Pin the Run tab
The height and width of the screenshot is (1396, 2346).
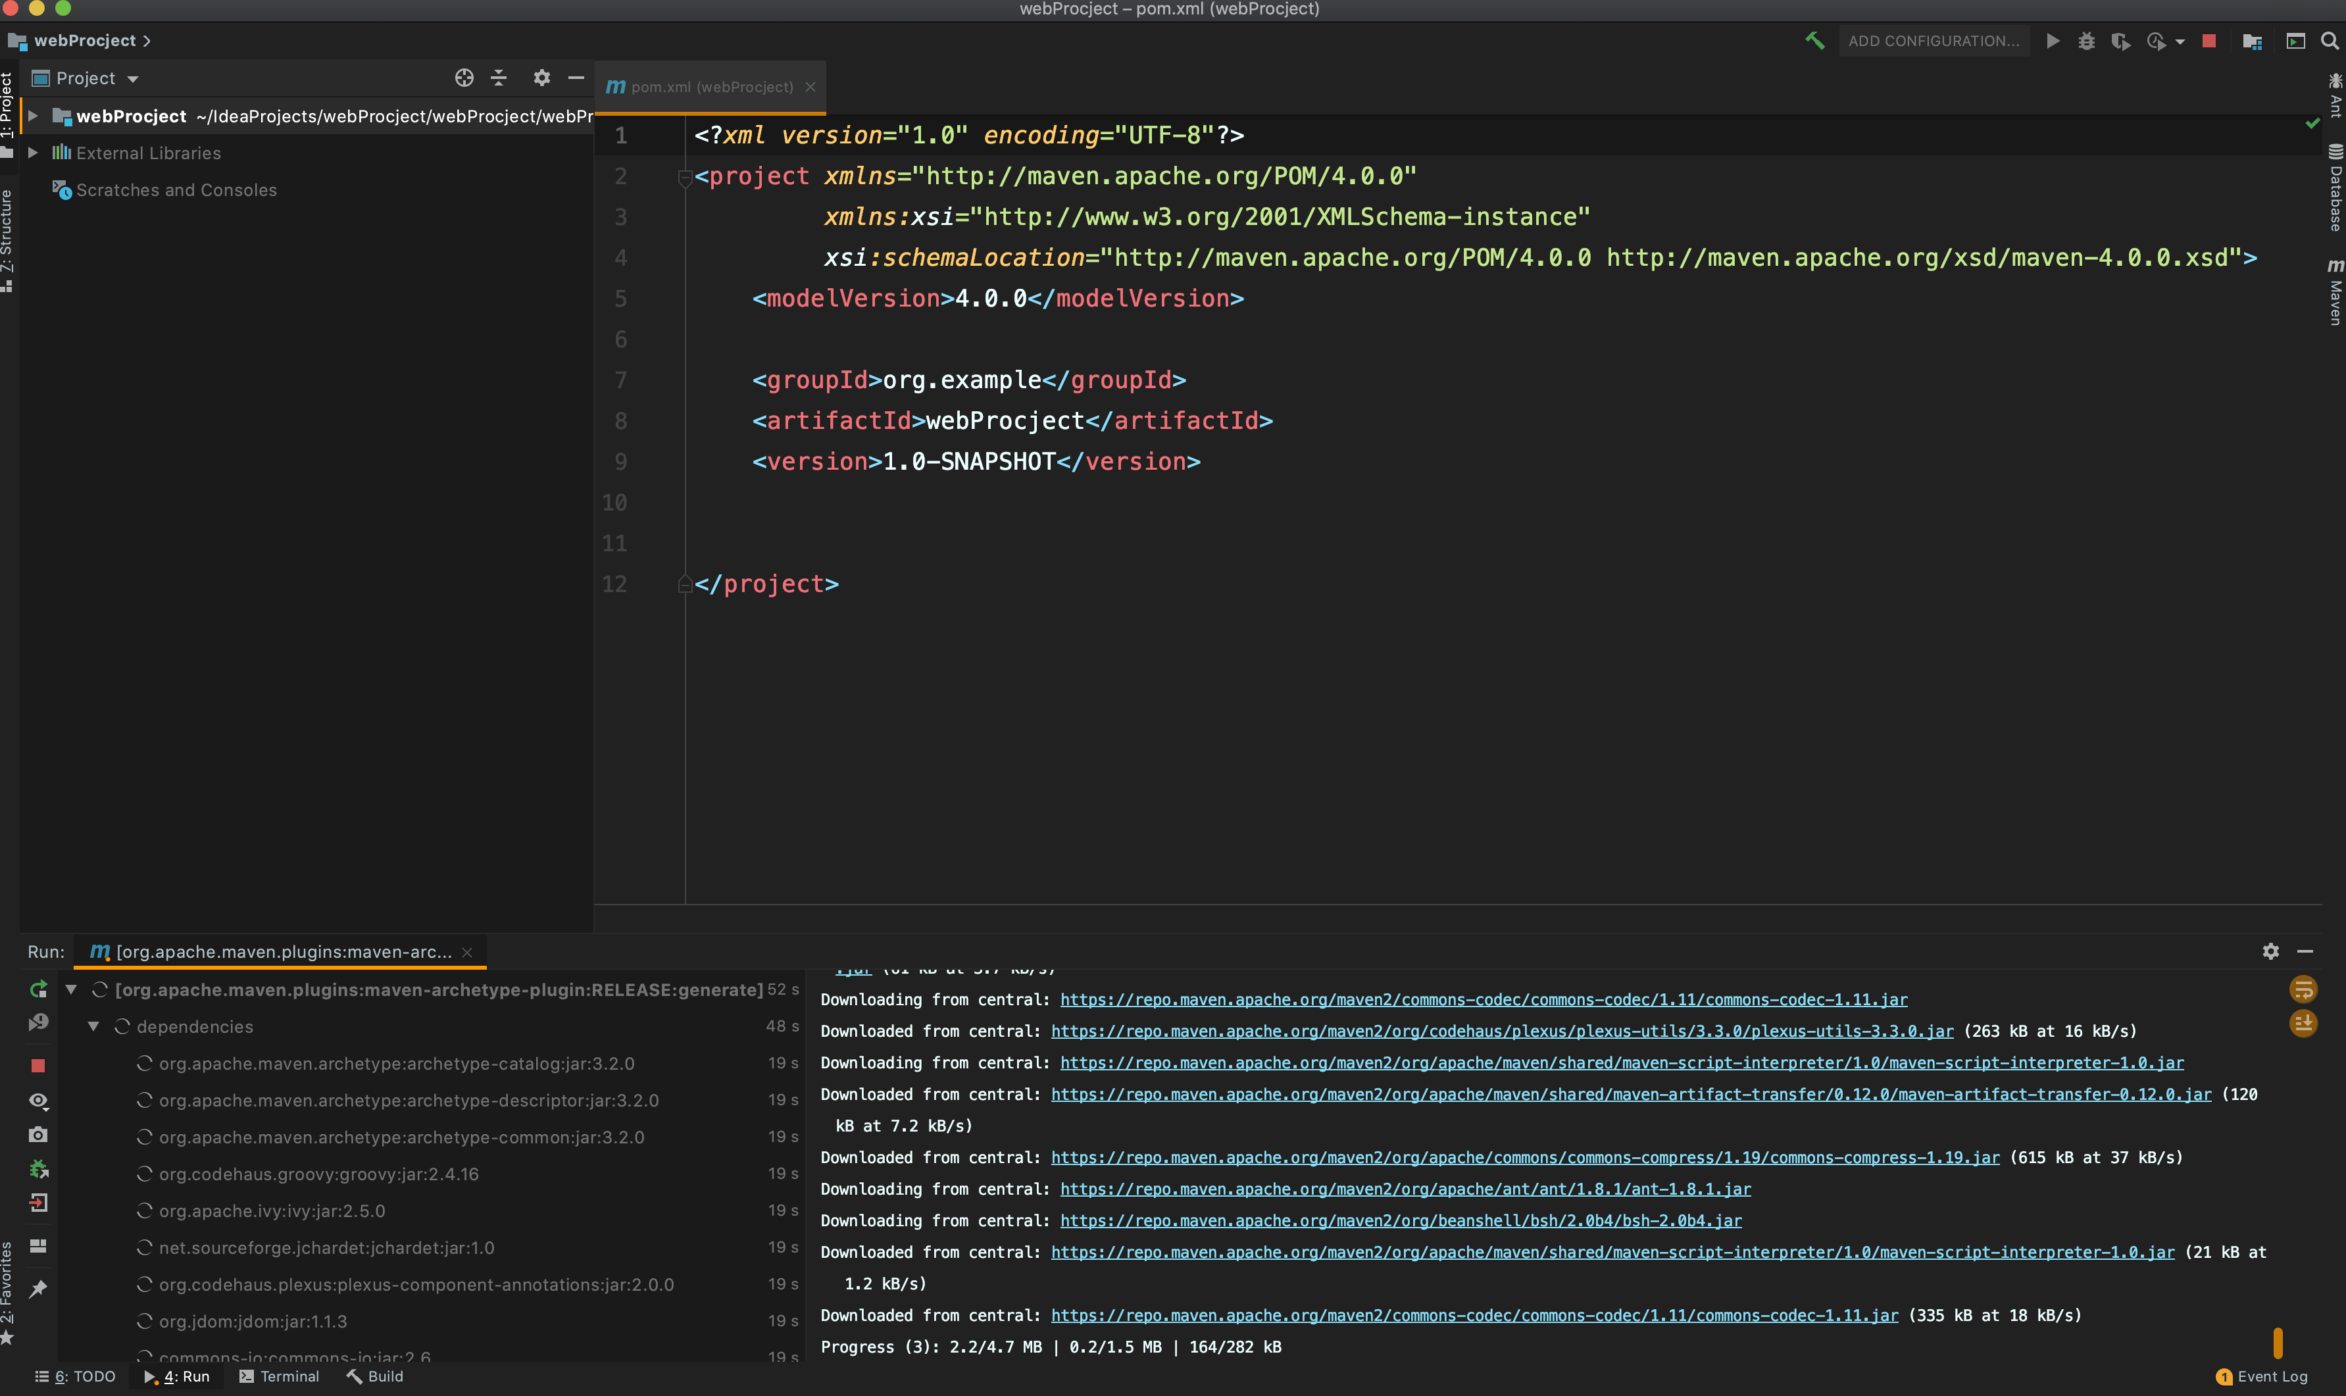click(x=39, y=1289)
